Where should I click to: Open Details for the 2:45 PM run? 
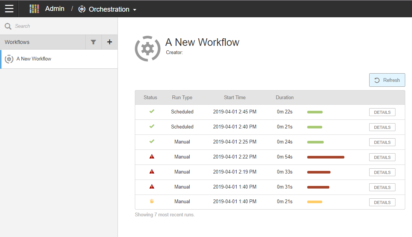382,112
